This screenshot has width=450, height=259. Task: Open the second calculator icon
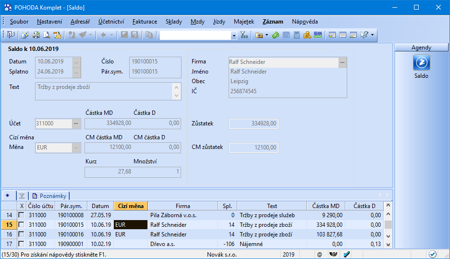(x=297, y=35)
